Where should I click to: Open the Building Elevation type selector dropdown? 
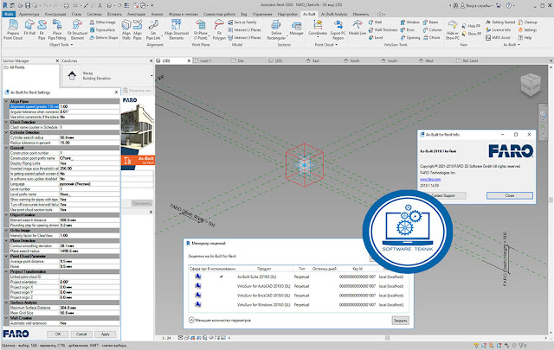coord(151,75)
